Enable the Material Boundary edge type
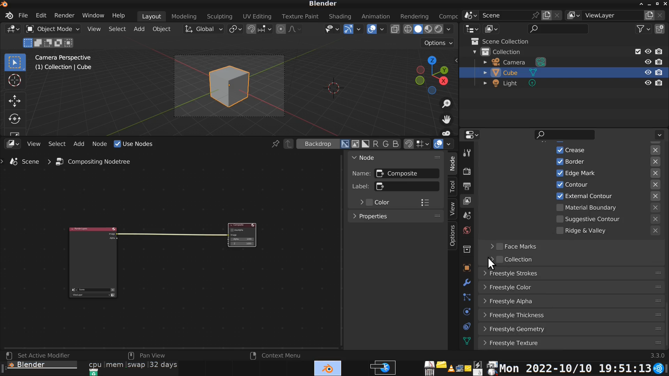This screenshot has width=669, height=376. point(560,207)
